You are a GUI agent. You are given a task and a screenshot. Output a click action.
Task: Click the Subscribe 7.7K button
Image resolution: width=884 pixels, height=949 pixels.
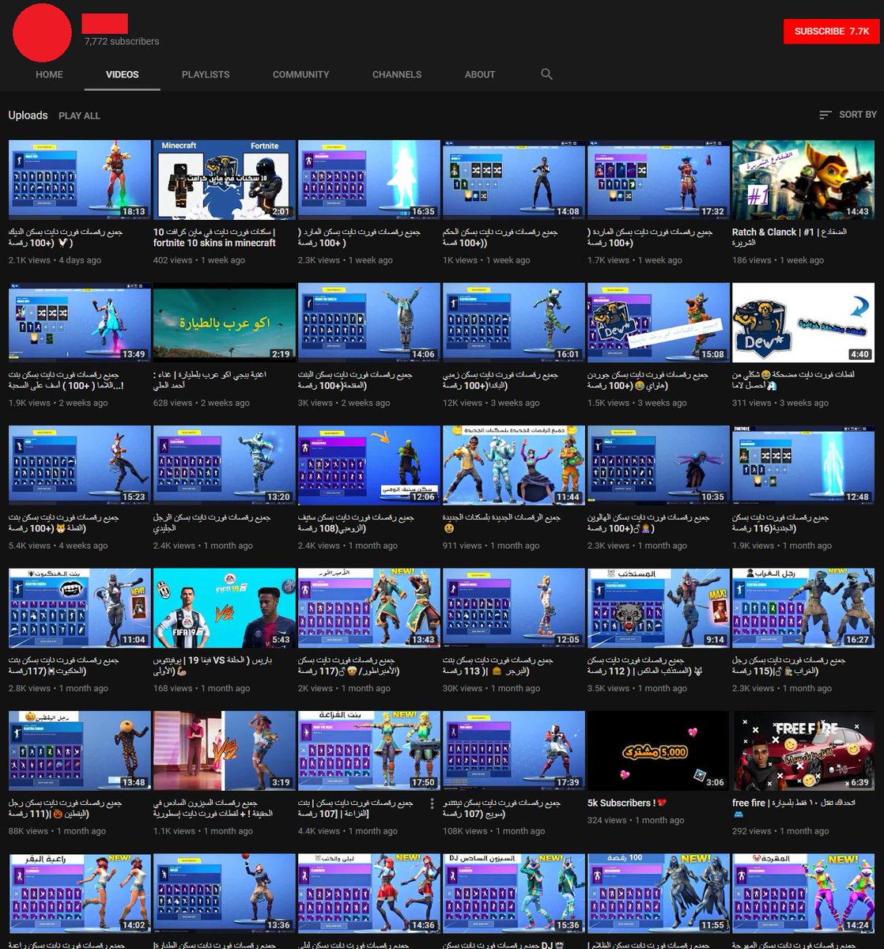831,32
